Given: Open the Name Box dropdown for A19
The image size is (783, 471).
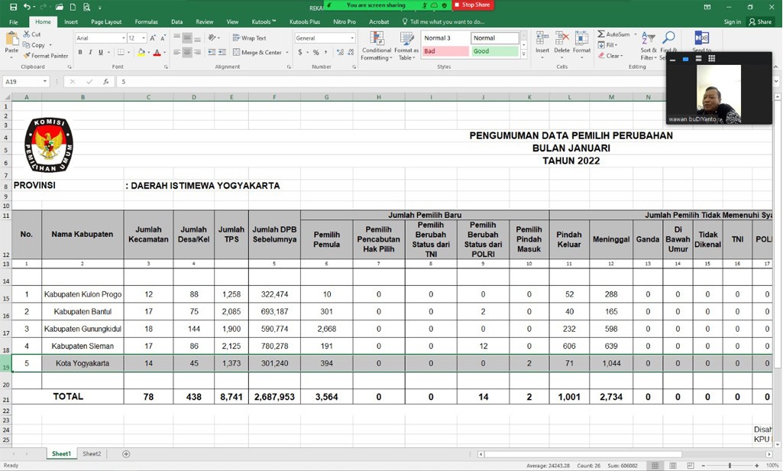Looking at the screenshot, I should click(45, 82).
